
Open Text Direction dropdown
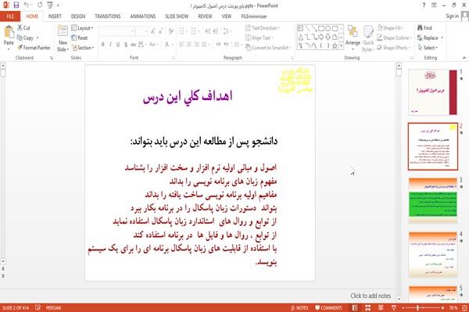[x=263, y=28]
